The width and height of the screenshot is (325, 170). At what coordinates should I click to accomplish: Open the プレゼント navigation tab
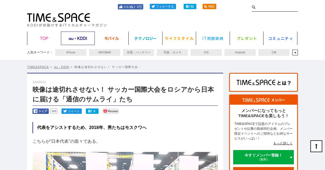(247, 38)
